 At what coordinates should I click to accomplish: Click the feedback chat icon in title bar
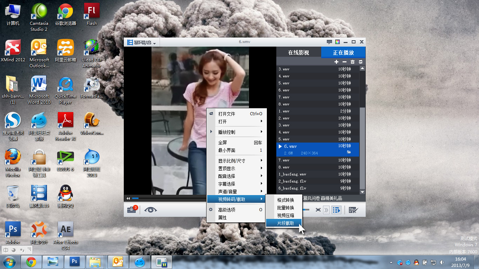click(x=329, y=42)
